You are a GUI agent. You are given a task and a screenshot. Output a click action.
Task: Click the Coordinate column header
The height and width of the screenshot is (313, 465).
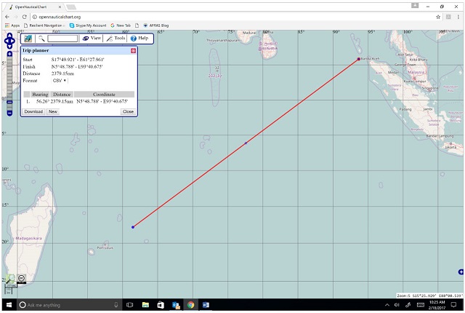pos(104,95)
